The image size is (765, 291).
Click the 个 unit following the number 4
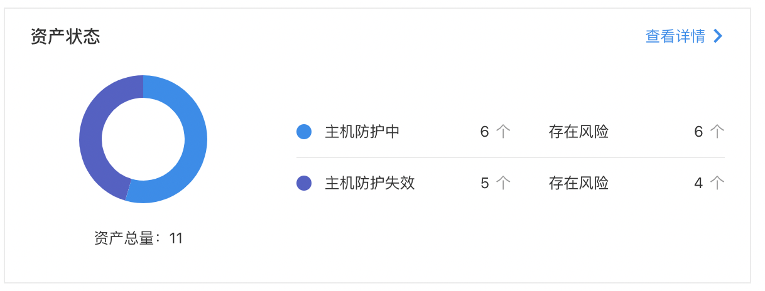[x=717, y=183]
